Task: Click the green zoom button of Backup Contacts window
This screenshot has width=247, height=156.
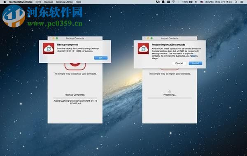Action: (x=57, y=38)
